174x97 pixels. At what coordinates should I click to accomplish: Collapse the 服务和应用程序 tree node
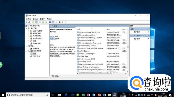pos(27,51)
